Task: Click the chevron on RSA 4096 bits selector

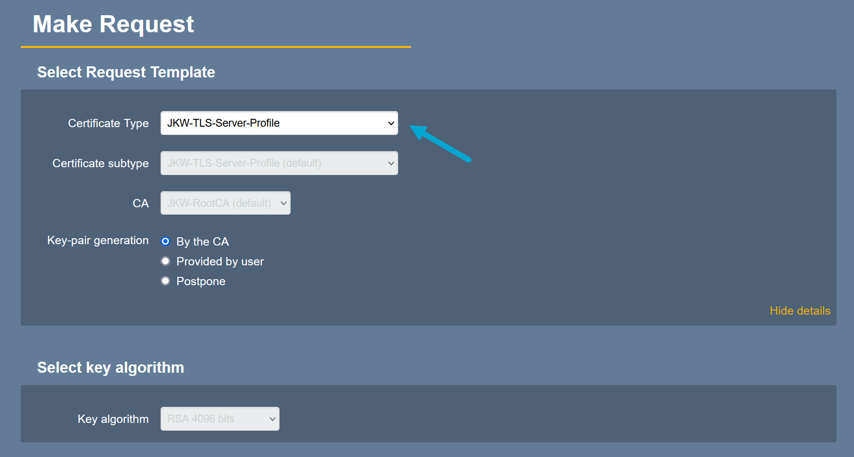Action: (x=272, y=419)
